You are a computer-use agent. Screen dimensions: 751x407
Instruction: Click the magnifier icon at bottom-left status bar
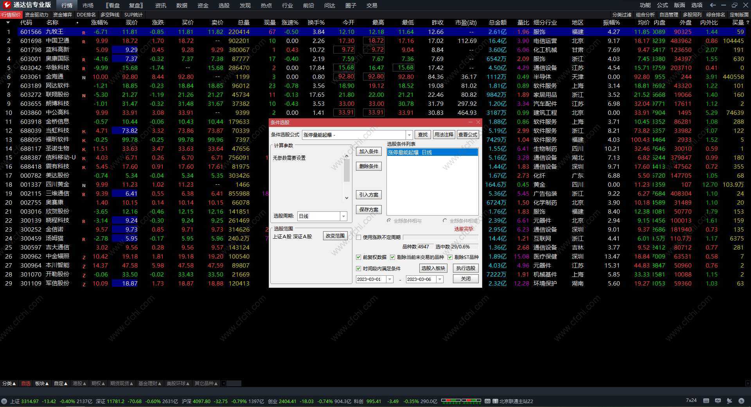click(4, 401)
